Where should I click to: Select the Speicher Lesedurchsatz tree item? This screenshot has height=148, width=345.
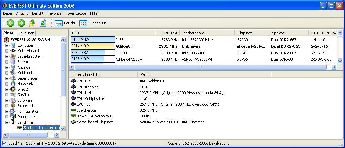[41, 128]
